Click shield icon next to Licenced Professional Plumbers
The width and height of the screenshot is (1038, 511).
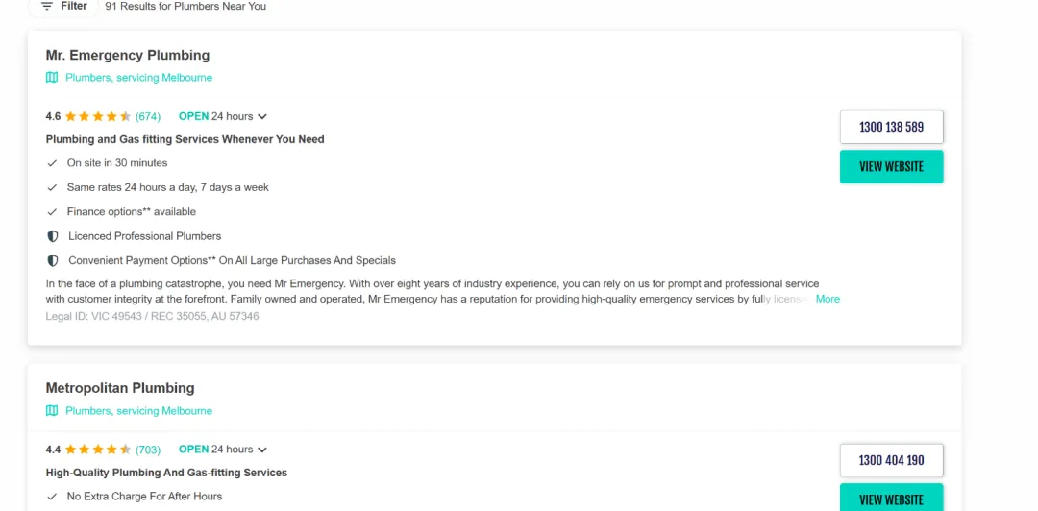coord(53,236)
